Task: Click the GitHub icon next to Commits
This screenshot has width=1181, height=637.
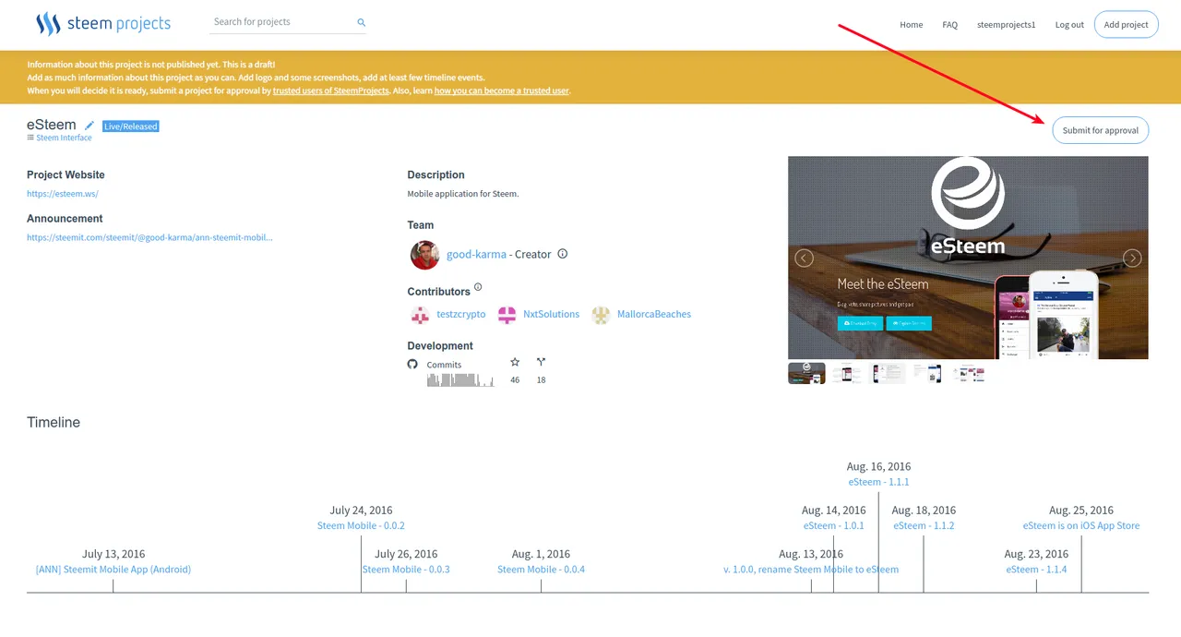Action: [x=412, y=364]
